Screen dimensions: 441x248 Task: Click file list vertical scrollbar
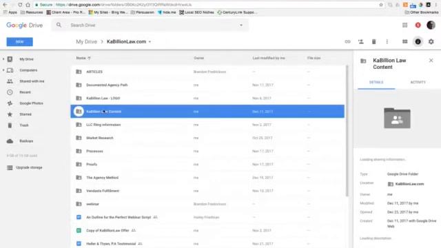347,131
